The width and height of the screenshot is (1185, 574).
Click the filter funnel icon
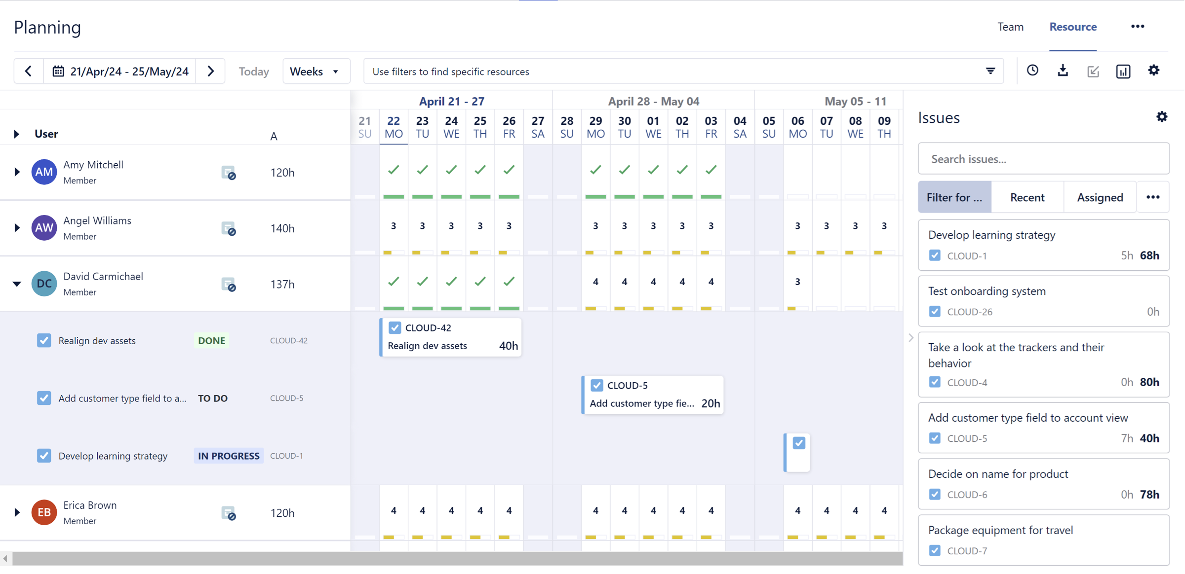coord(990,71)
